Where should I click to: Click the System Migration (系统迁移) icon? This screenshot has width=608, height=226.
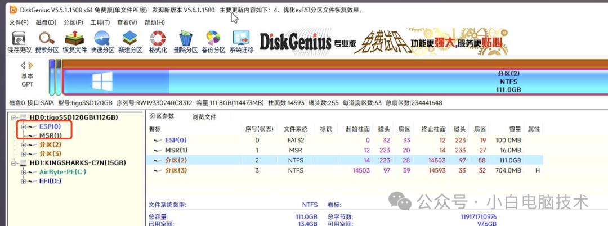[241, 42]
